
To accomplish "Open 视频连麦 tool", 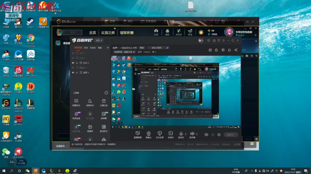I will (x=76, y=116).
